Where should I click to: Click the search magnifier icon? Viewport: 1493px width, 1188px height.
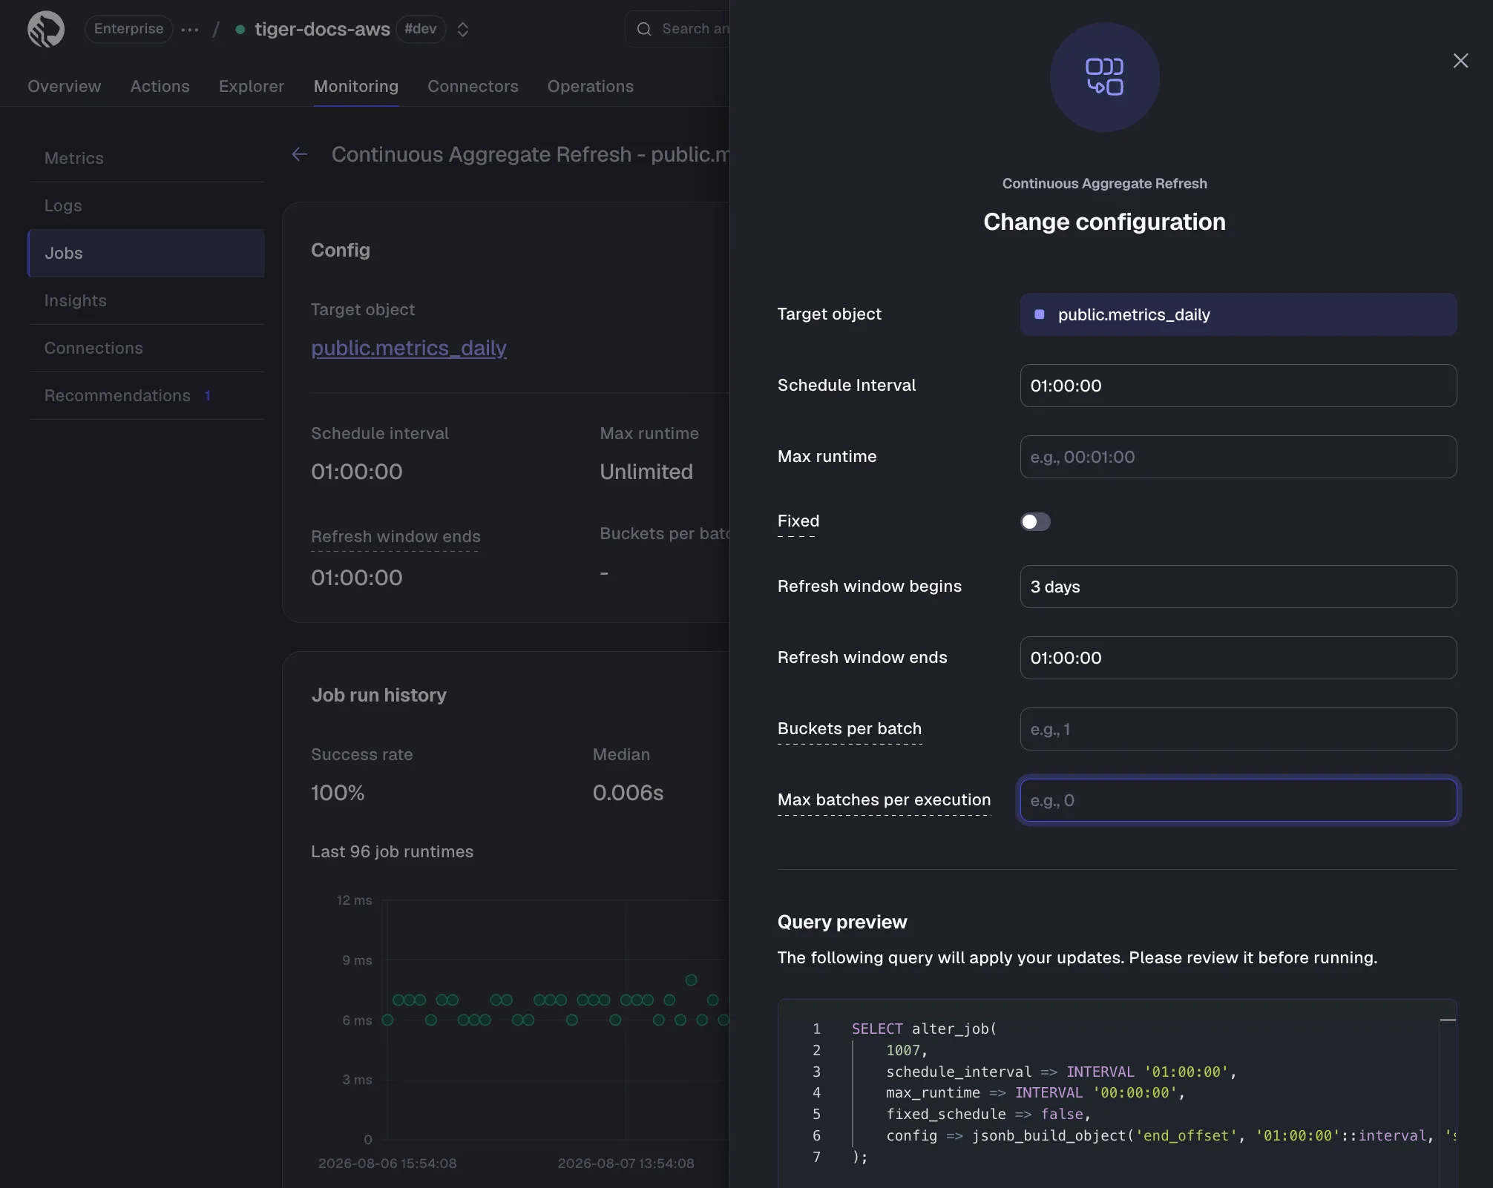pos(644,29)
